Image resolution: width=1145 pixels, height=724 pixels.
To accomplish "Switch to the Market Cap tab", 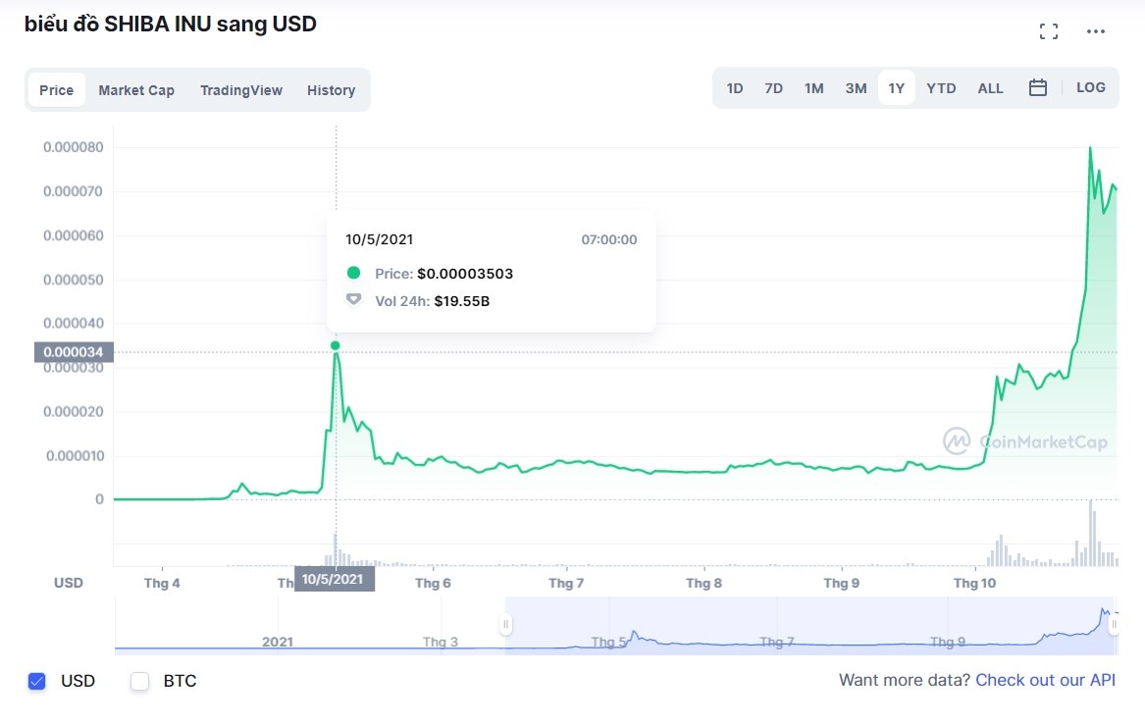I will click(x=136, y=89).
